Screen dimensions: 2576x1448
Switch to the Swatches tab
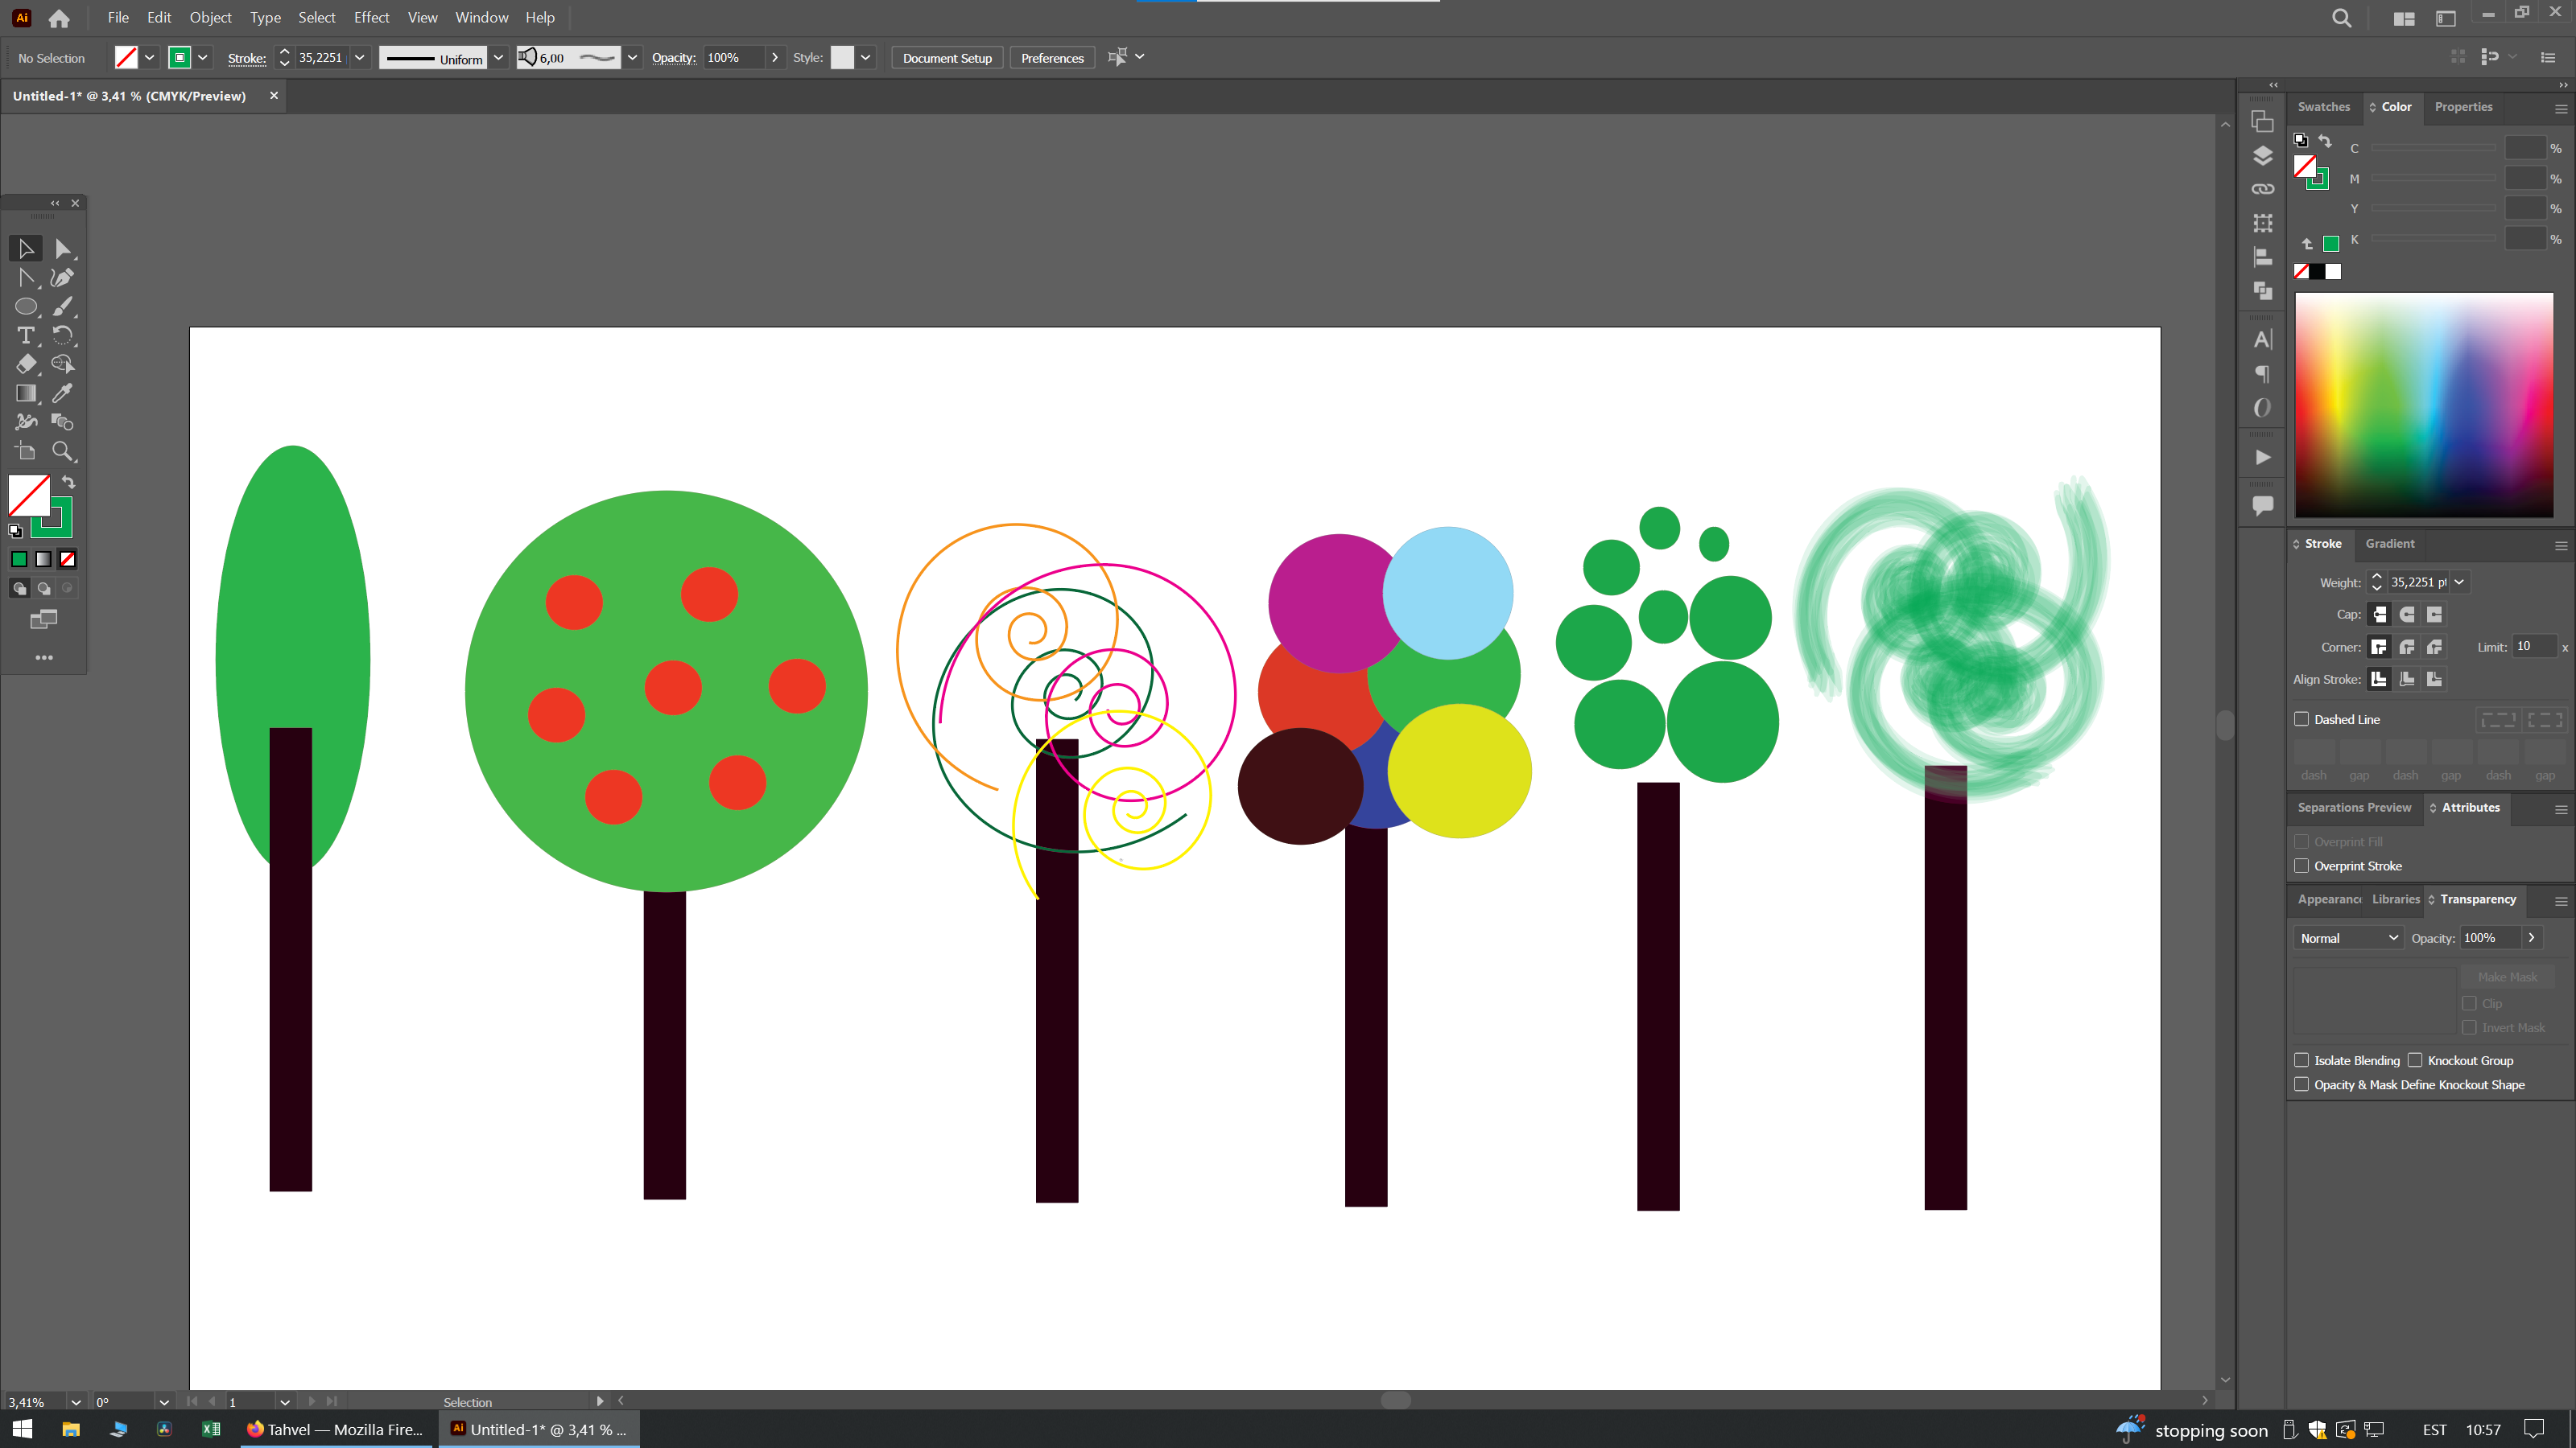pyautogui.click(x=2323, y=107)
